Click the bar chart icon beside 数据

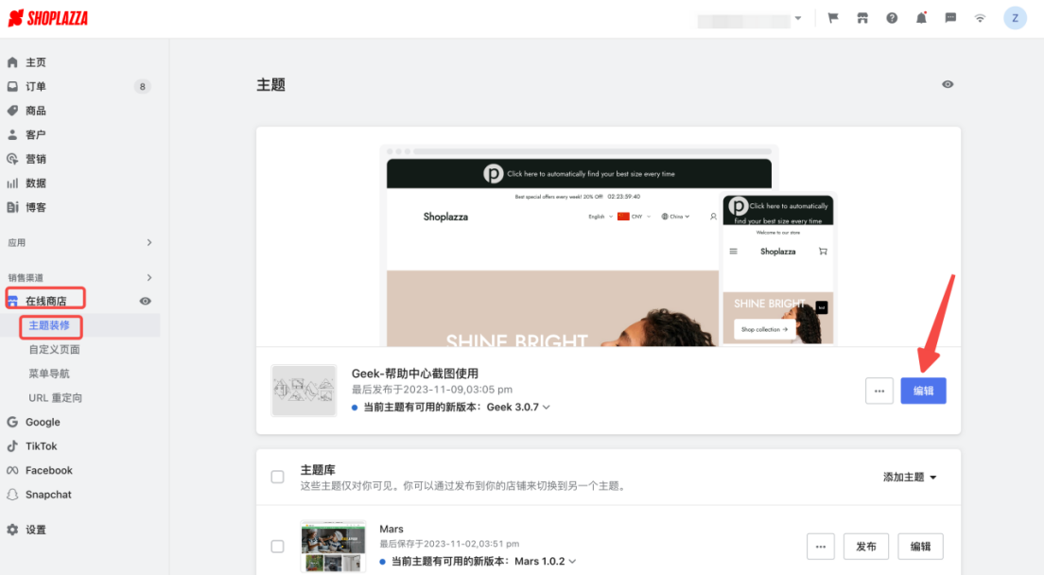(x=12, y=183)
